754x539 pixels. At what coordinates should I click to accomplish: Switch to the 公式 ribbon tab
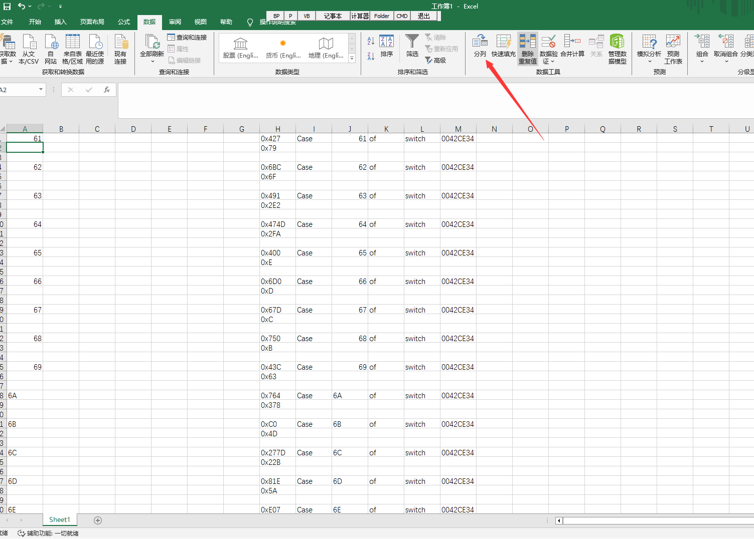[x=123, y=22]
